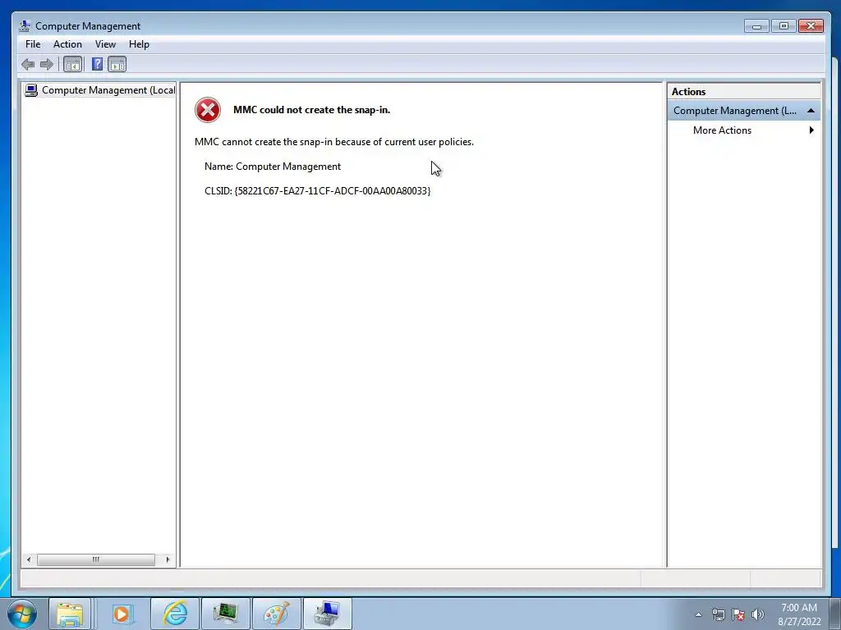Open the Paint taskbar icon
This screenshot has width=841, height=630.
point(277,614)
